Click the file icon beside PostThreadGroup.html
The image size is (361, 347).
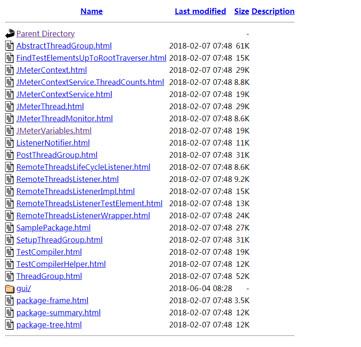[10, 155]
